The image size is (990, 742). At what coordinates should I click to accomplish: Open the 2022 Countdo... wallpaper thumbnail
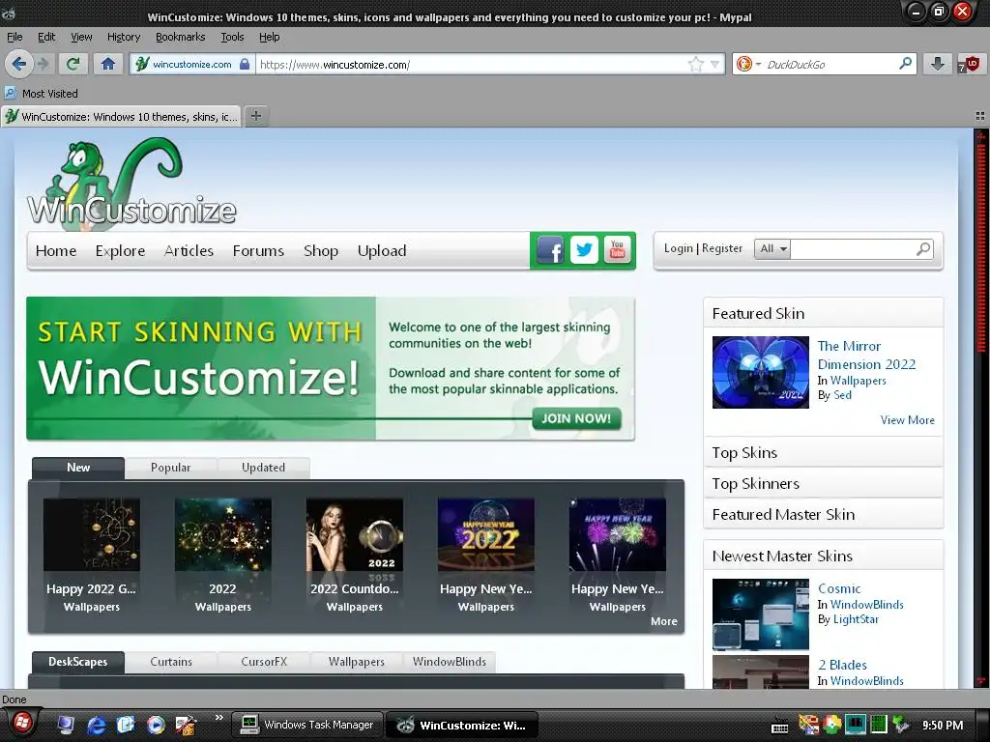[354, 534]
